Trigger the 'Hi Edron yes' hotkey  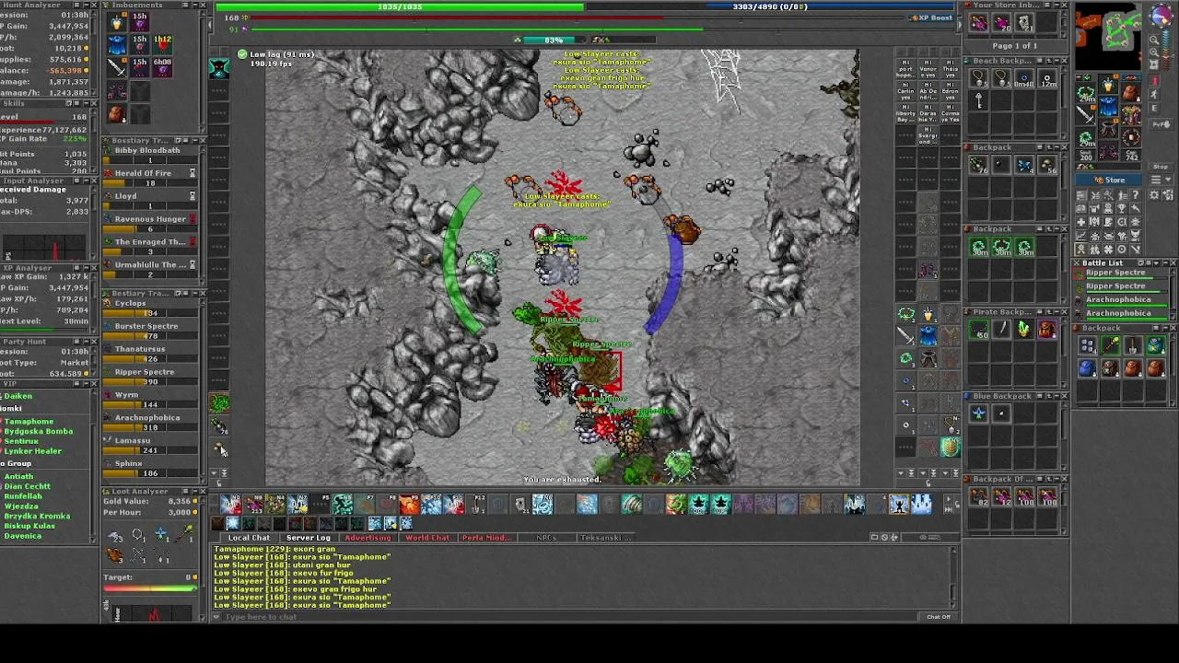pyautogui.click(x=950, y=91)
